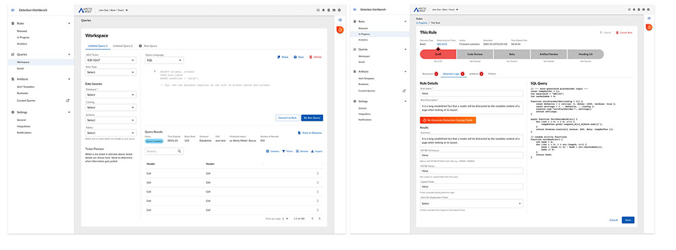Click orange alert badge in right window

click(649, 27)
